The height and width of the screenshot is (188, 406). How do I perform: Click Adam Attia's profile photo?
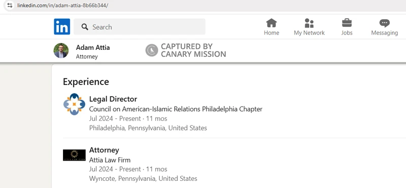point(61,51)
